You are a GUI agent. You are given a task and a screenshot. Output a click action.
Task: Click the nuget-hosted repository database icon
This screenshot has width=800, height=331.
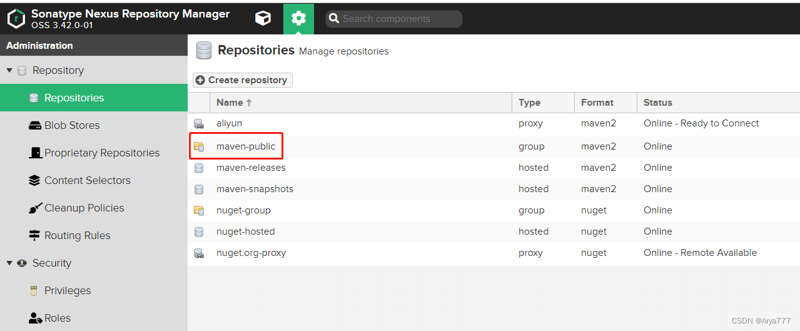[199, 232]
